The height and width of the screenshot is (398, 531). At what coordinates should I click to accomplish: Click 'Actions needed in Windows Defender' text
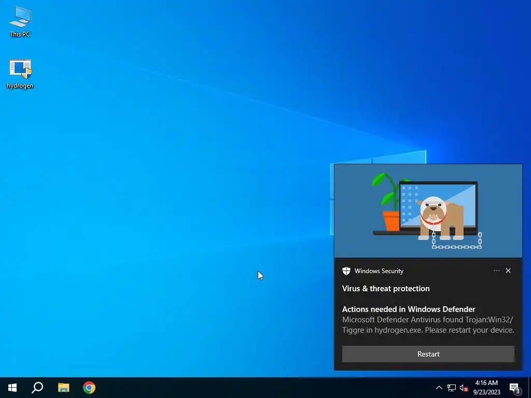pos(409,309)
